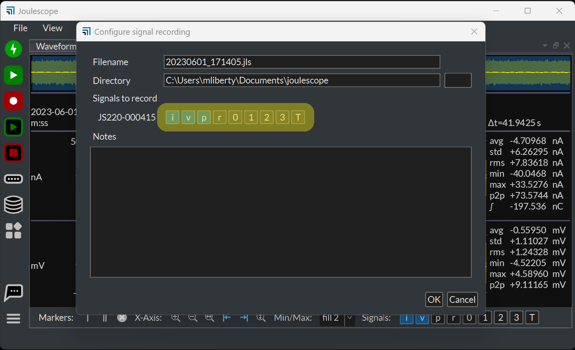Click the directory browse button

(458, 80)
